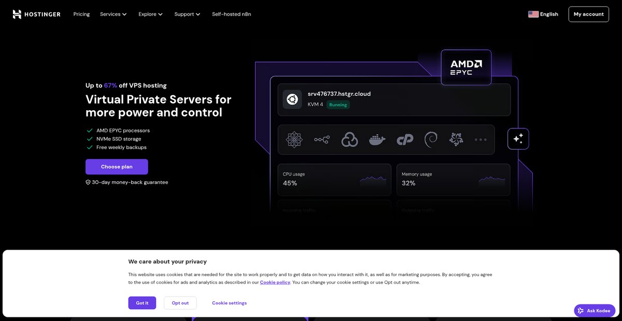Click the AMD EPYC badge

(x=466, y=67)
